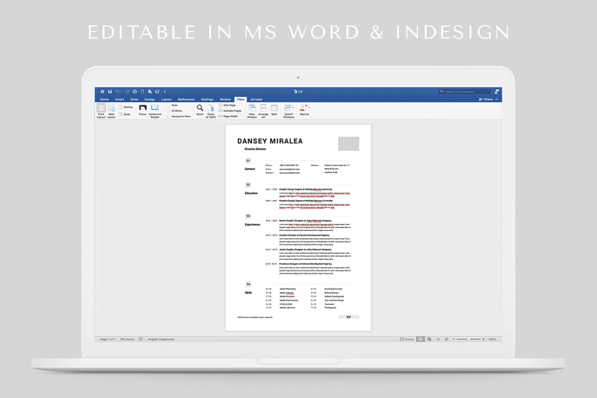Click 351 words count in status bar

(127, 339)
